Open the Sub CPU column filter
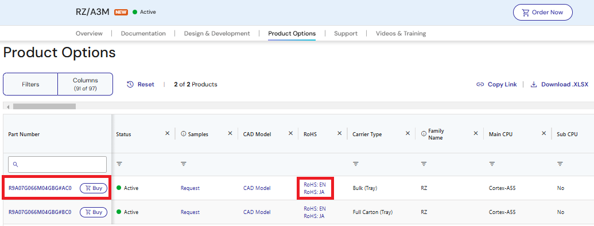This screenshot has width=594, height=226. pos(560,164)
